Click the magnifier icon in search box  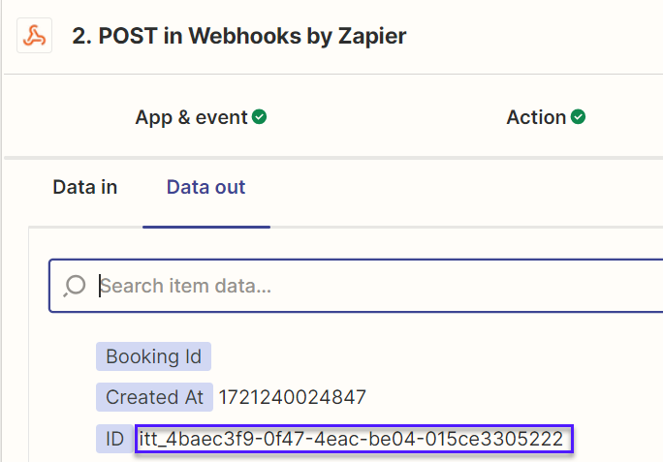[75, 286]
